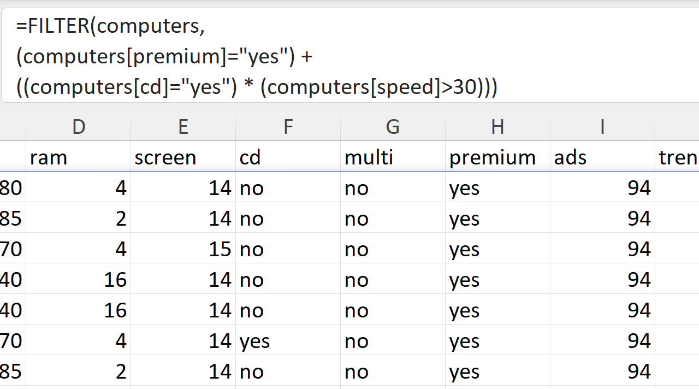Click the "ads" header cell
Image resolution: width=699 pixels, height=389 pixels.
pyautogui.click(x=602, y=157)
